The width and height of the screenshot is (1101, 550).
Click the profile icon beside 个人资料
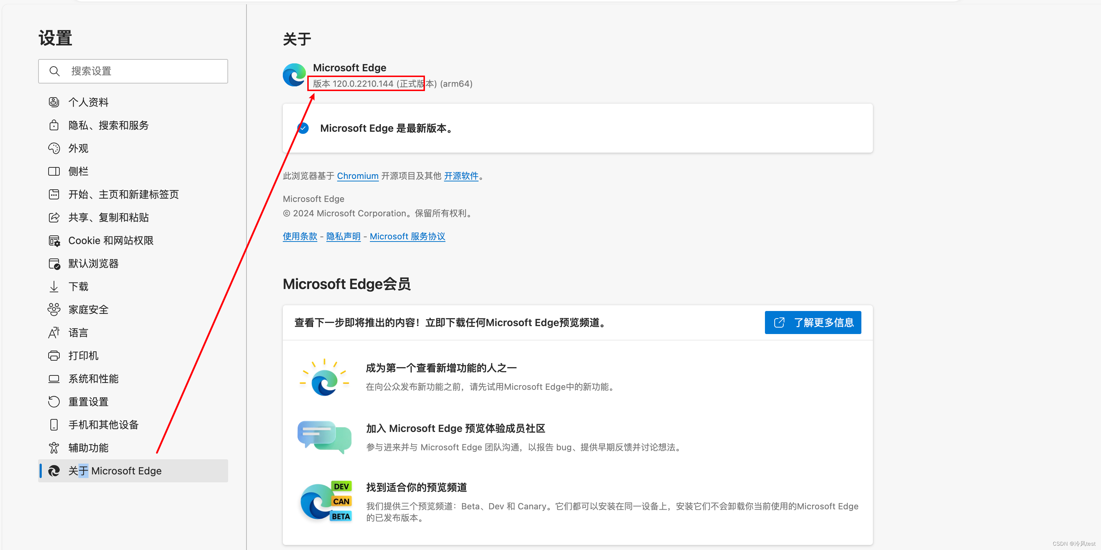click(54, 102)
